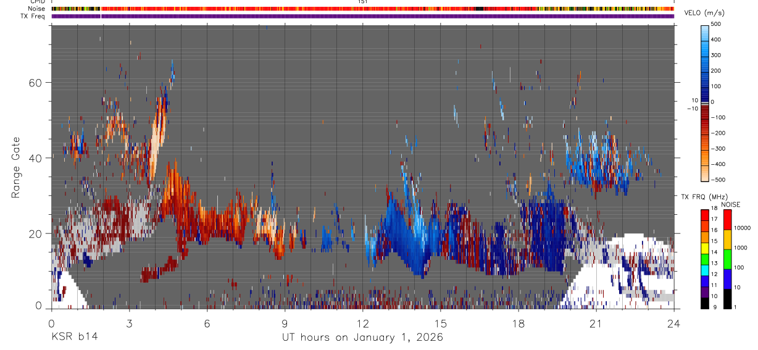Viewport: 758px width, 350px height.
Task: Select the -400 tick on velocity colorbar
Action: [719, 164]
